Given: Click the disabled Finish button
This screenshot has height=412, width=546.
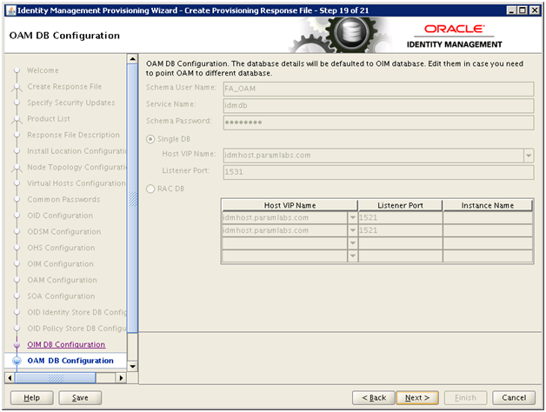Looking at the screenshot, I should [x=465, y=397].
